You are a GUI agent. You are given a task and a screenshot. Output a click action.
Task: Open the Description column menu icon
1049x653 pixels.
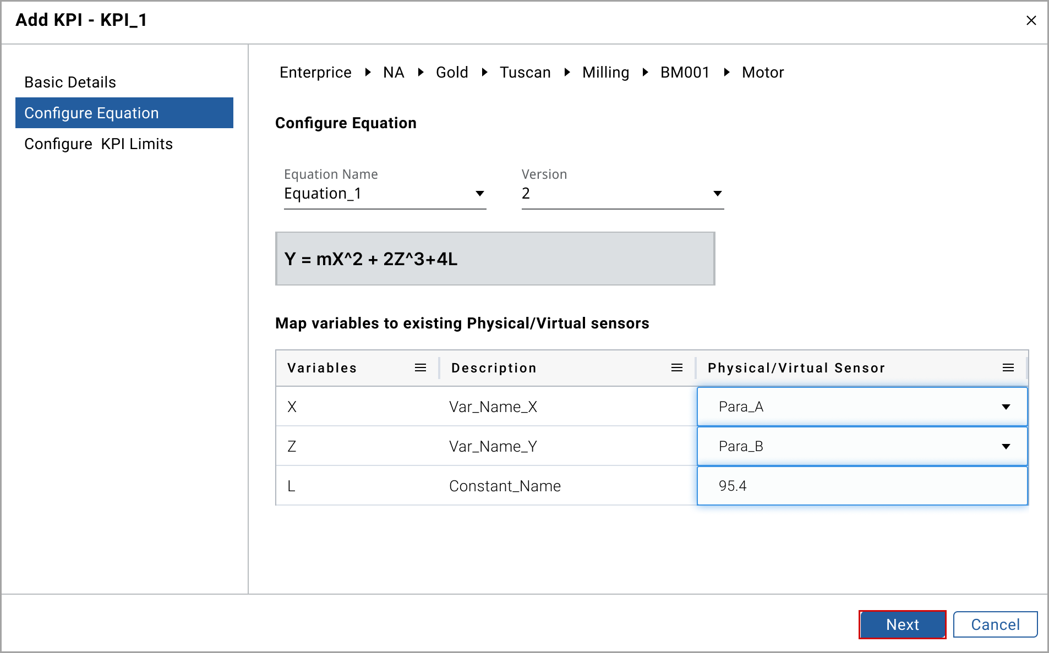[x=677, y=368]
